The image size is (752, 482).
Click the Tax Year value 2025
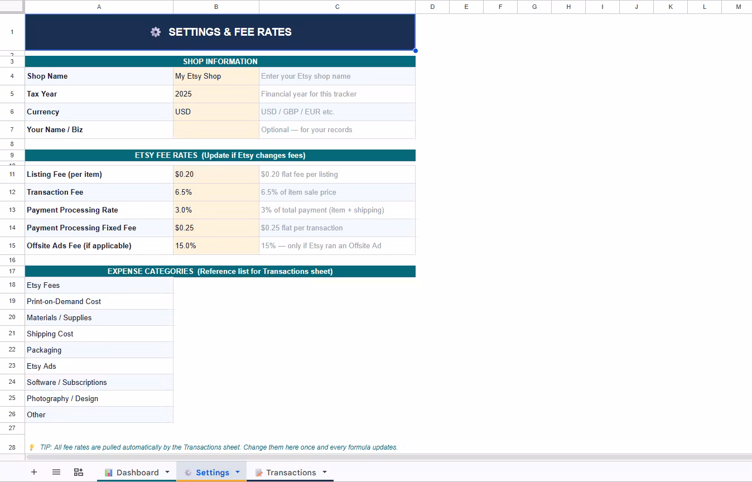(x=216, y=94)
